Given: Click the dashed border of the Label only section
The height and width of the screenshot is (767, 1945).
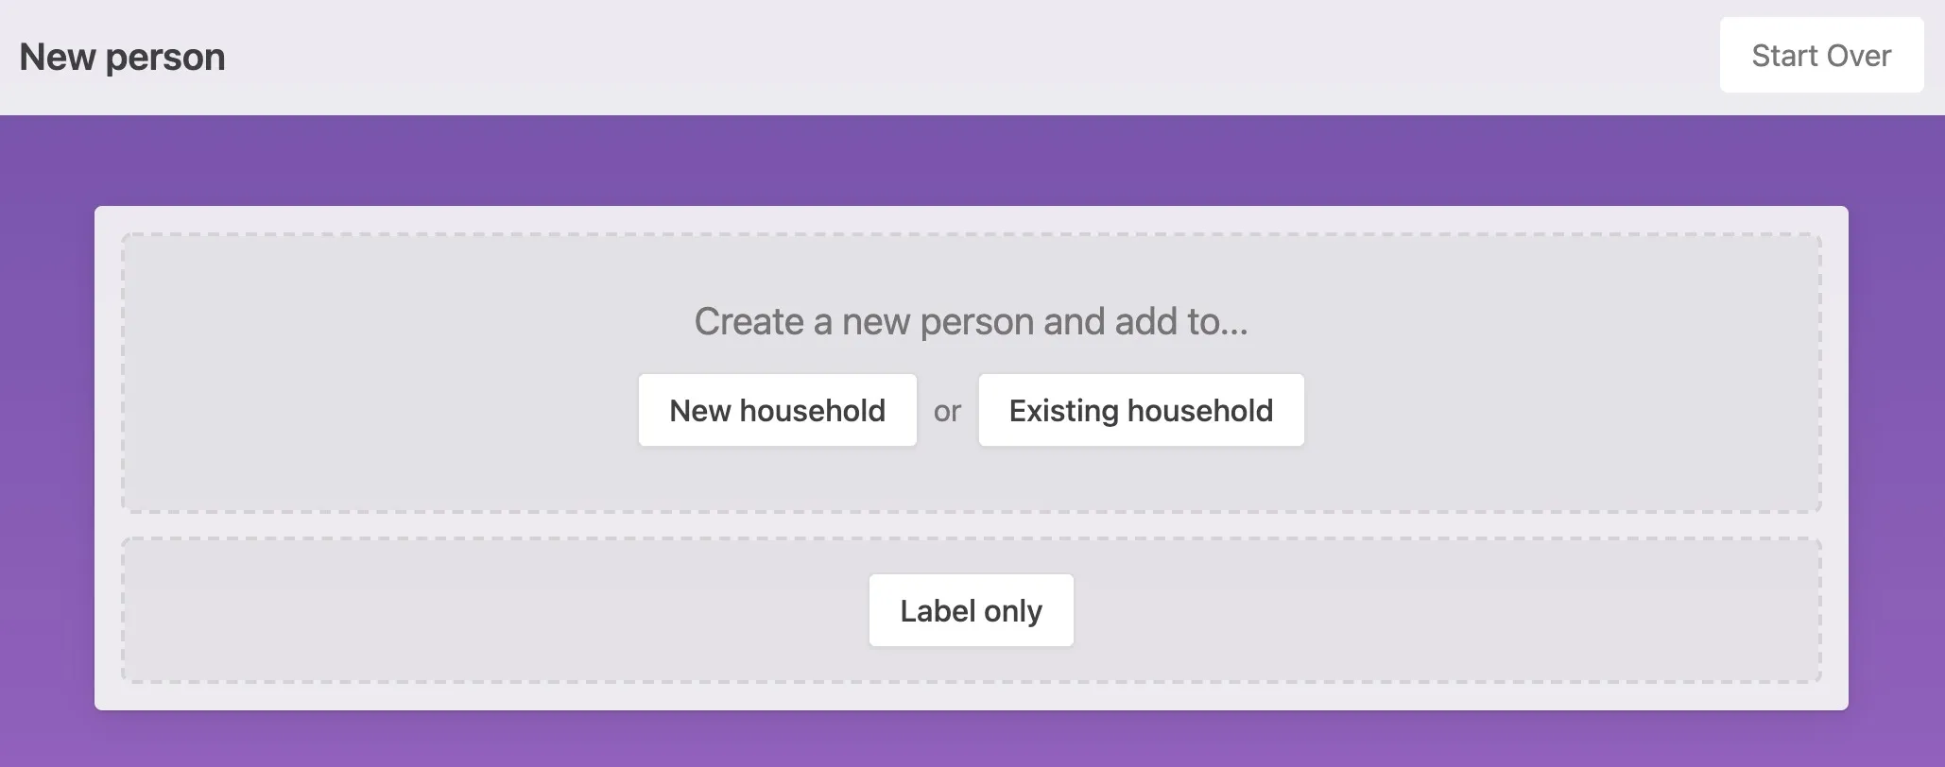Looking at the screenshot, I should (x=567, y=539).
